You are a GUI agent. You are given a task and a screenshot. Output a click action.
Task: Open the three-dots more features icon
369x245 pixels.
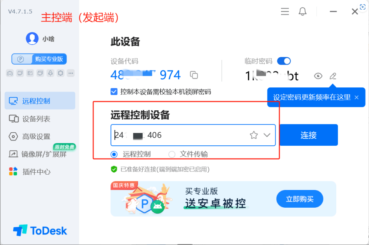click(x=71, y=73)
